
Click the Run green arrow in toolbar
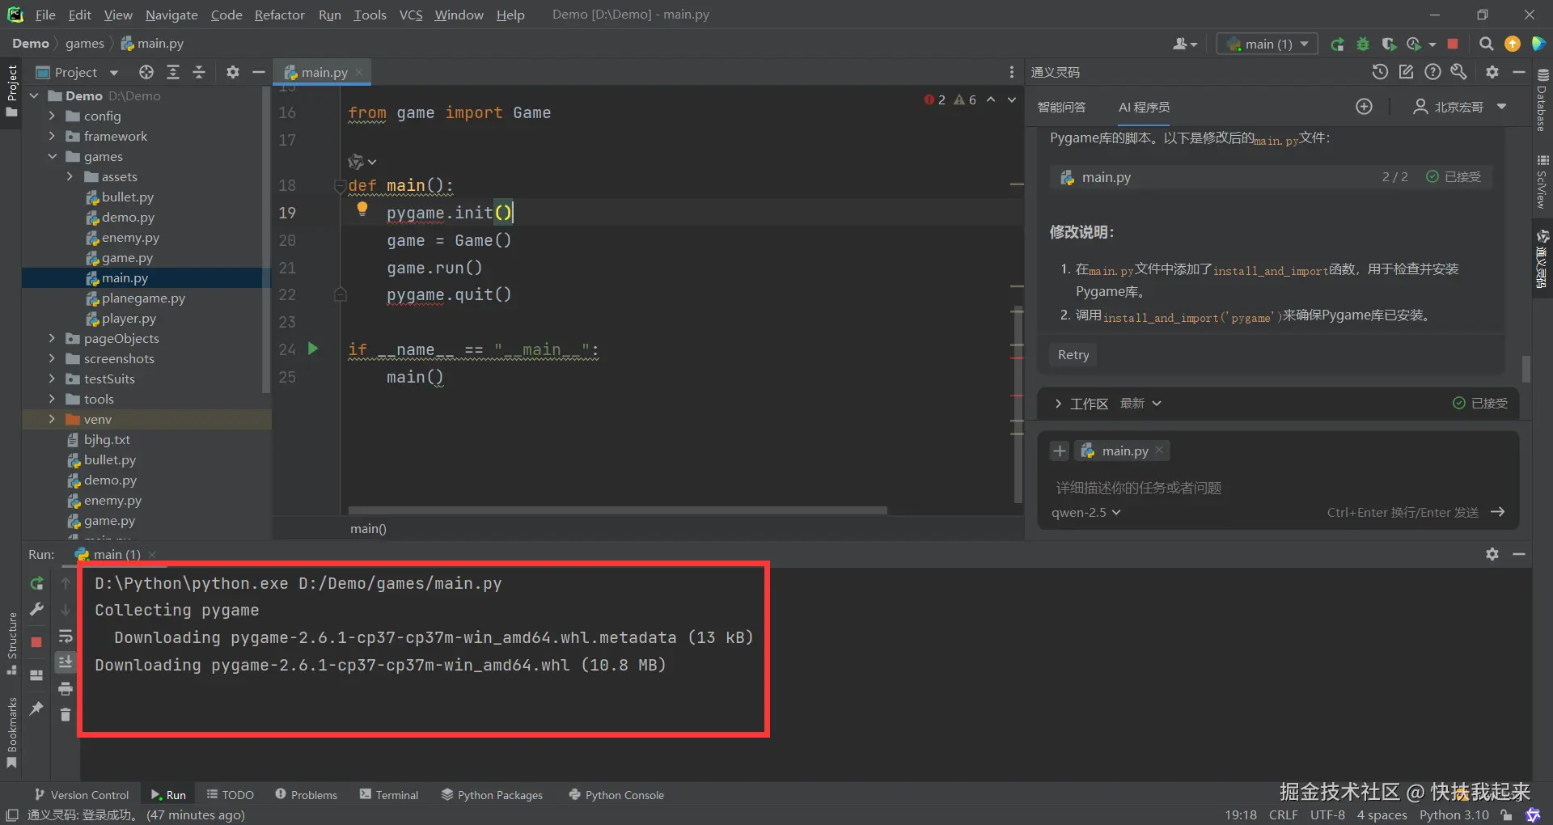point(1337,44)
